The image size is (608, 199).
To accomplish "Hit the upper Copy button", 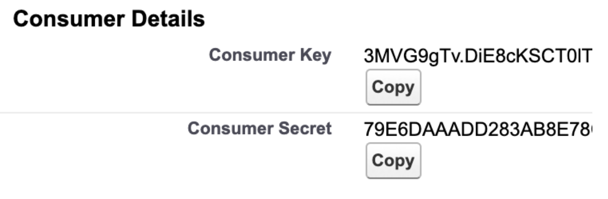I will pyautogui.click(x=393, y=88).
